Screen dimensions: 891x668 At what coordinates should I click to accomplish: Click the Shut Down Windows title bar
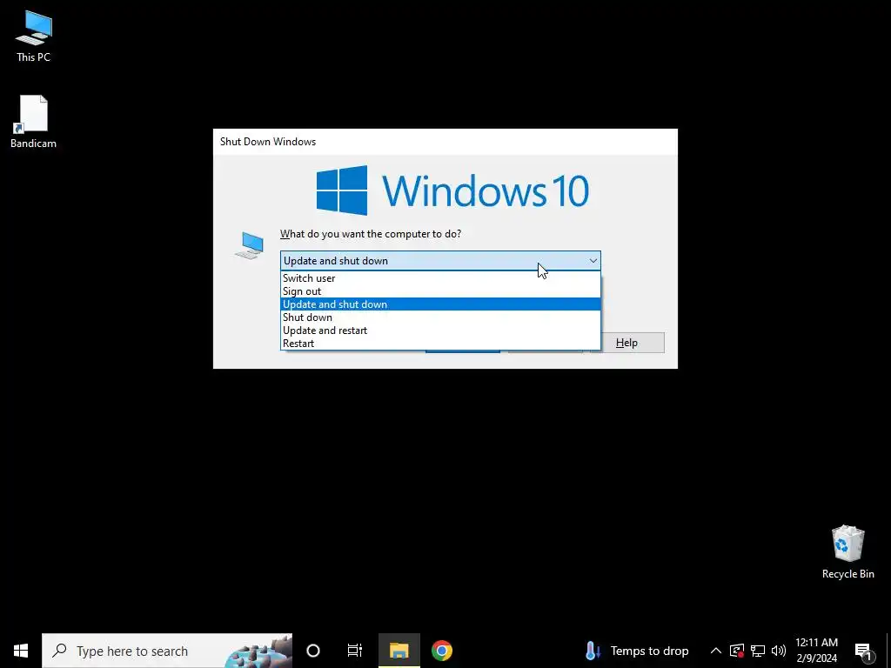tap(445, 142)
